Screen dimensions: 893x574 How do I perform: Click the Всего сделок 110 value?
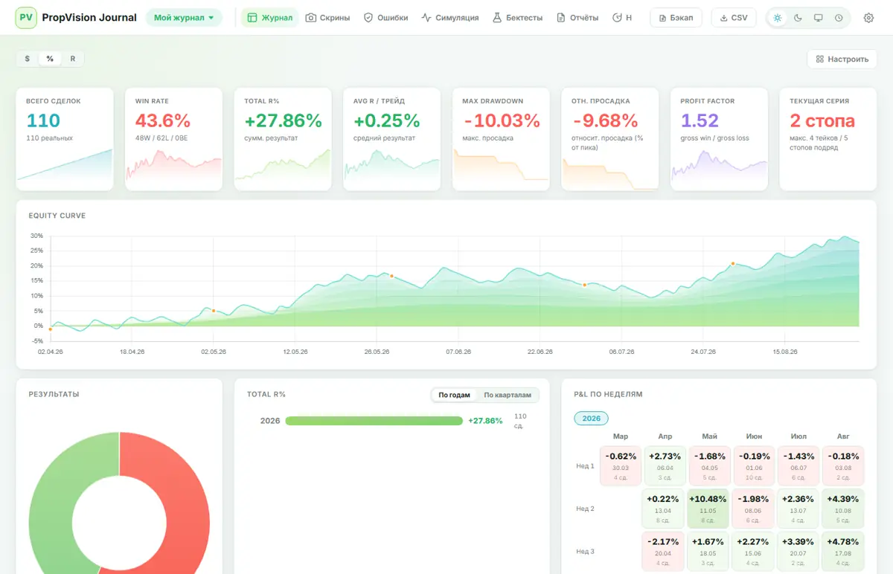(x=43, y=120)
